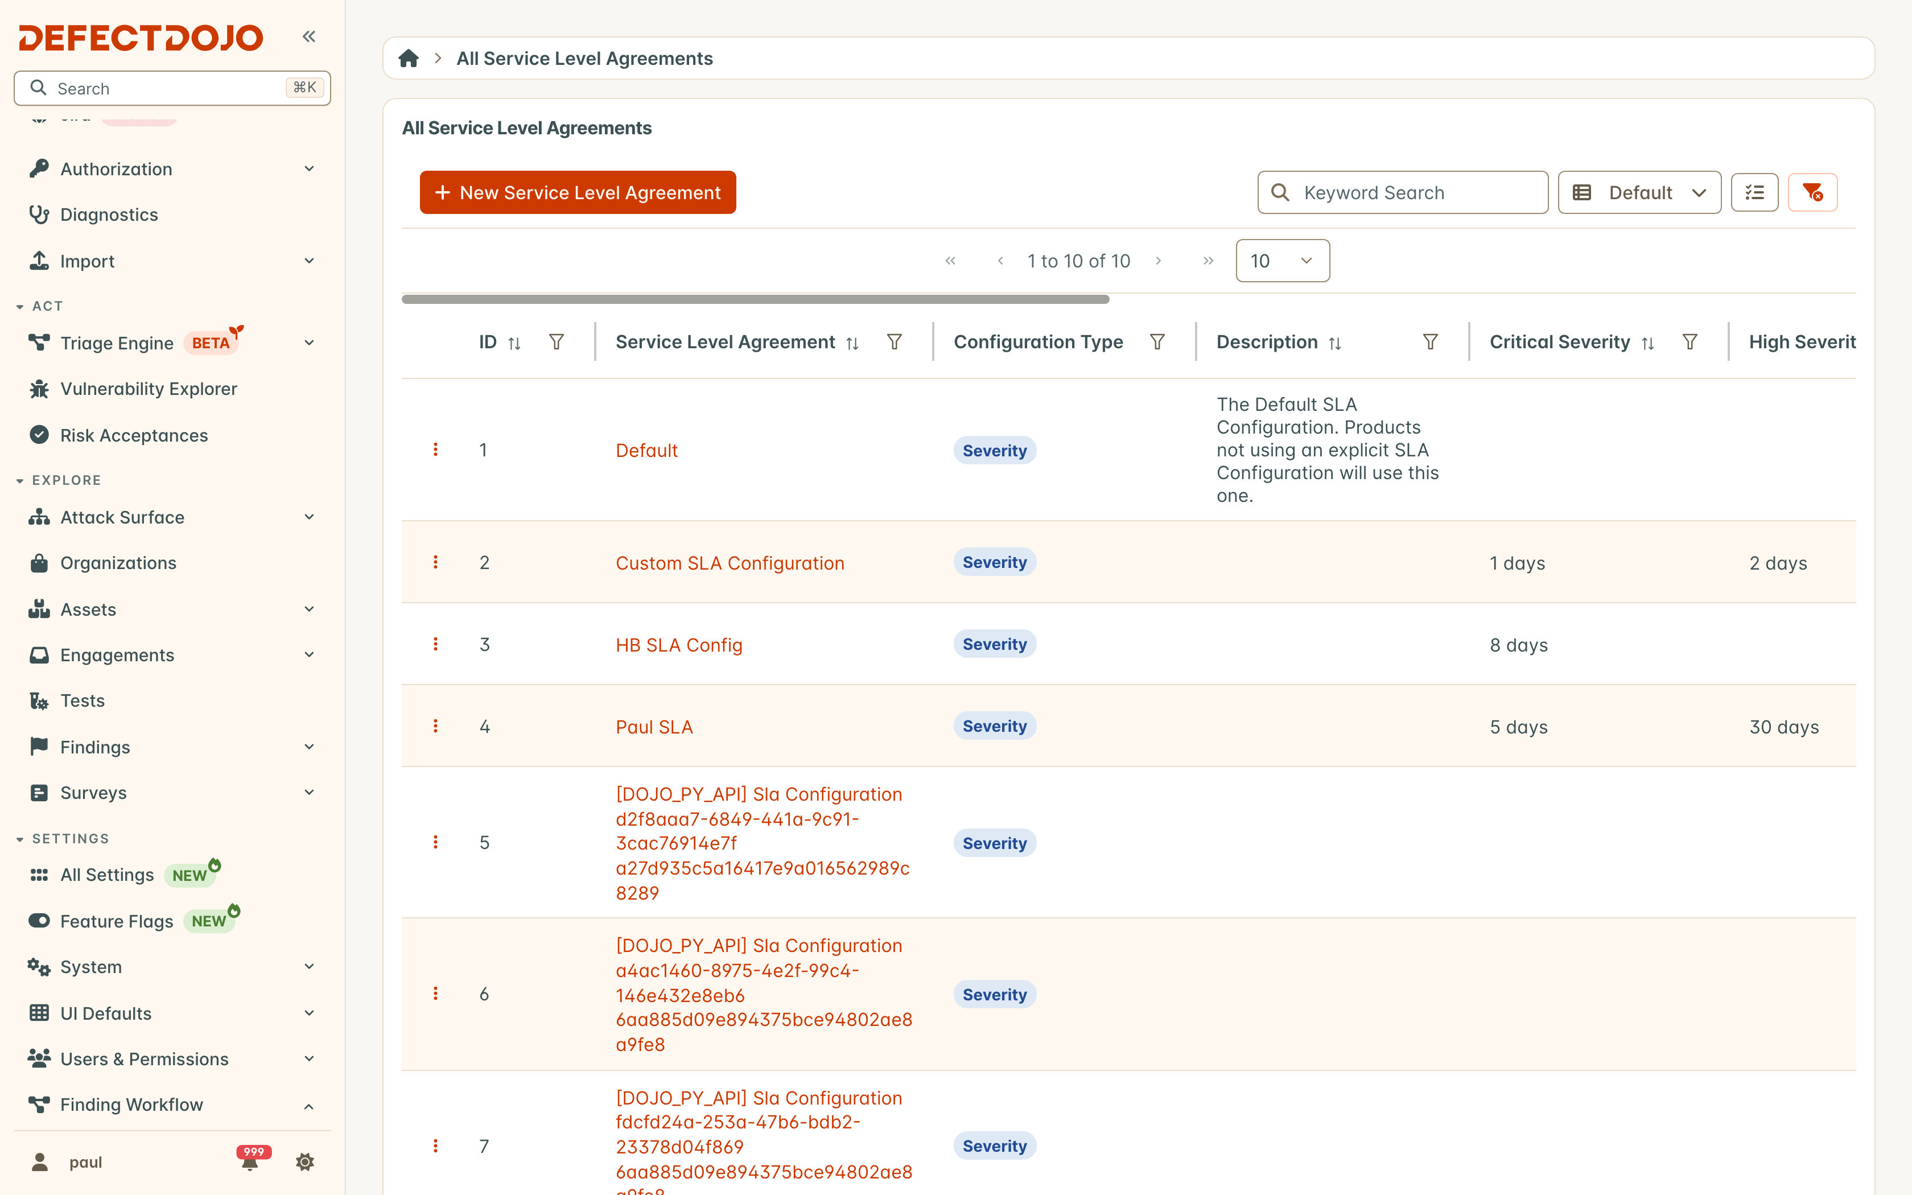Filter the Critical Severity column

[1690, 342]
